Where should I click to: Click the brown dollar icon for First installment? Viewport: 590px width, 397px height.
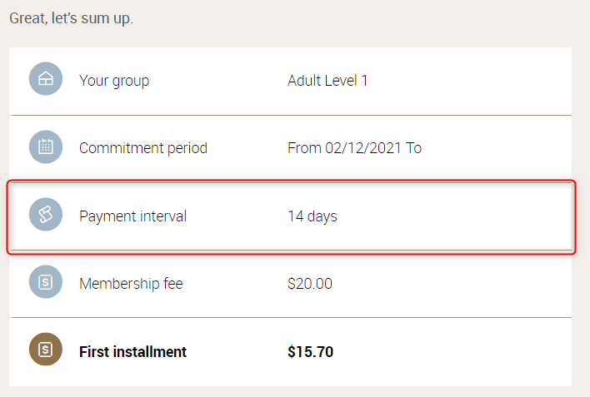click(46, 351)
